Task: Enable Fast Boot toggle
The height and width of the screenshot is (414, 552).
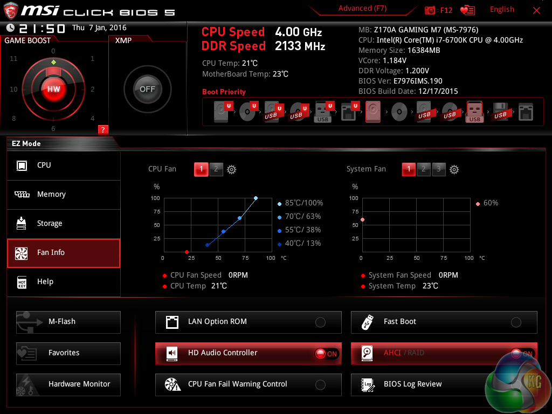Action: [516, 322]
